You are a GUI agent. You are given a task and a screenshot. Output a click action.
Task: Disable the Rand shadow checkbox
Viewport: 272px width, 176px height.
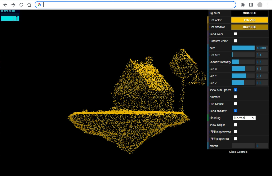[x=235, y=111]
